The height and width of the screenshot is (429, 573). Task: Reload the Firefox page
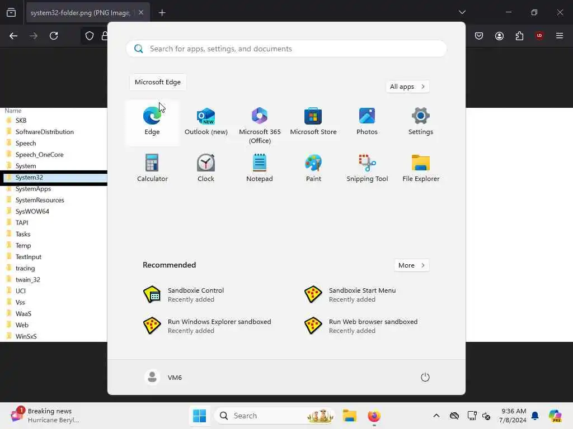point(54,36)
